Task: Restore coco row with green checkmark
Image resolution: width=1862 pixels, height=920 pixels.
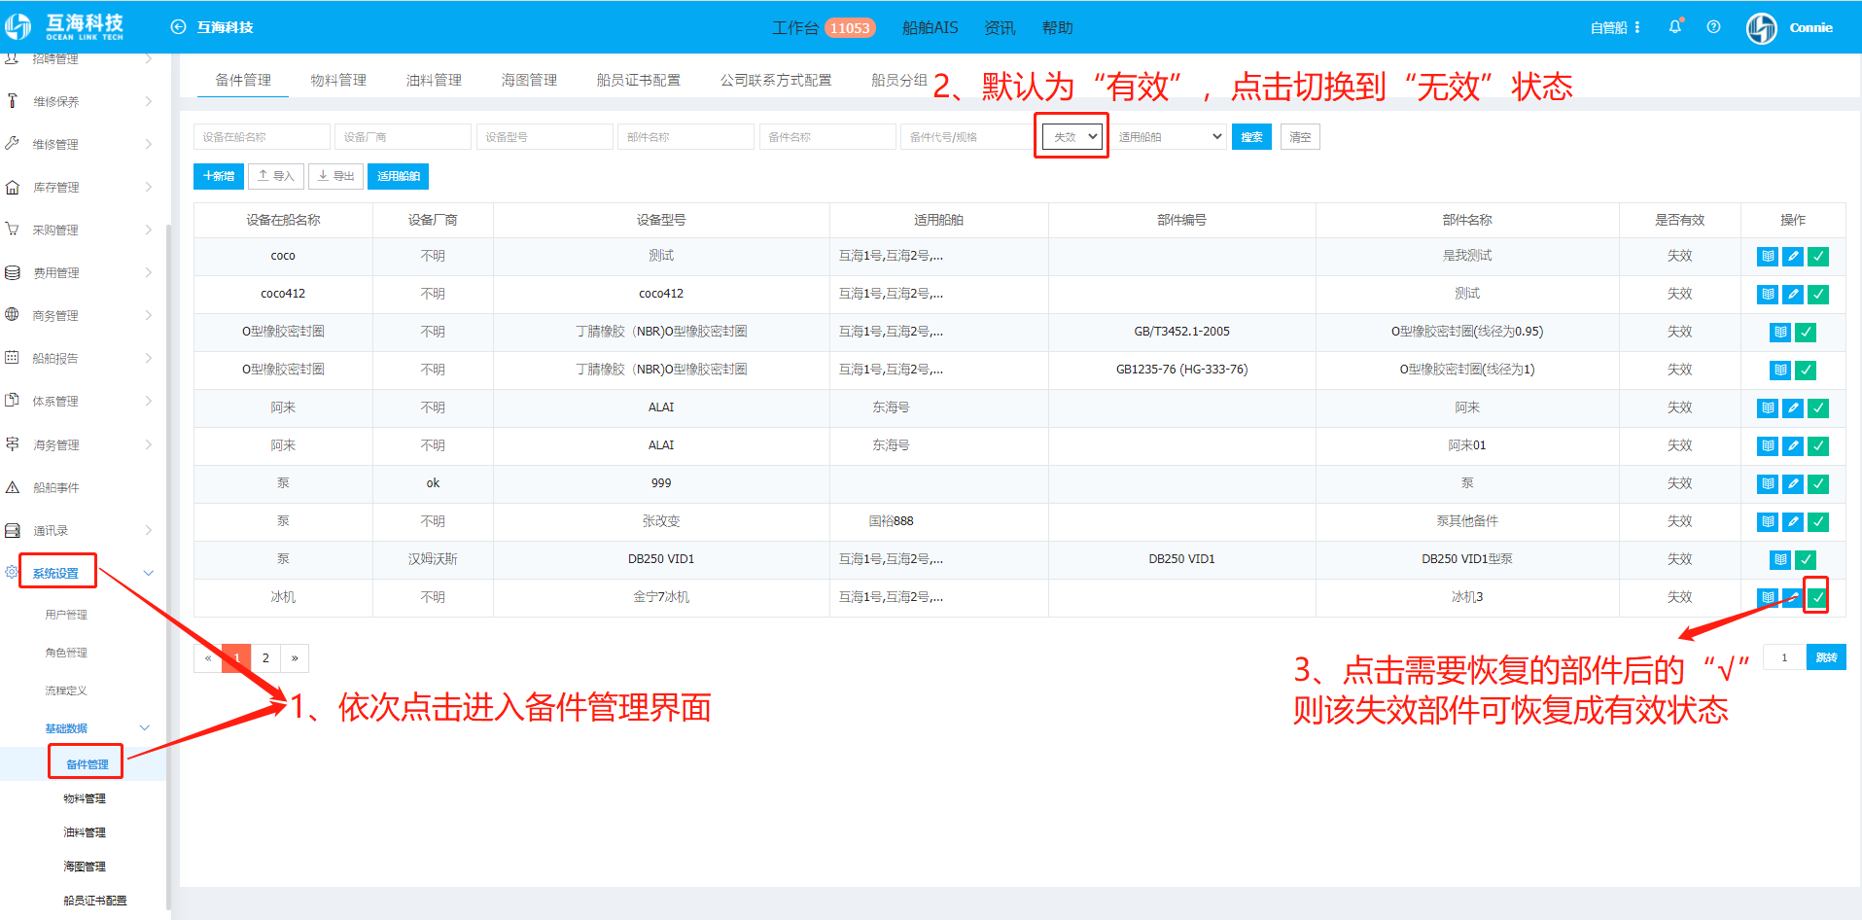Action: pos(1818,257)
